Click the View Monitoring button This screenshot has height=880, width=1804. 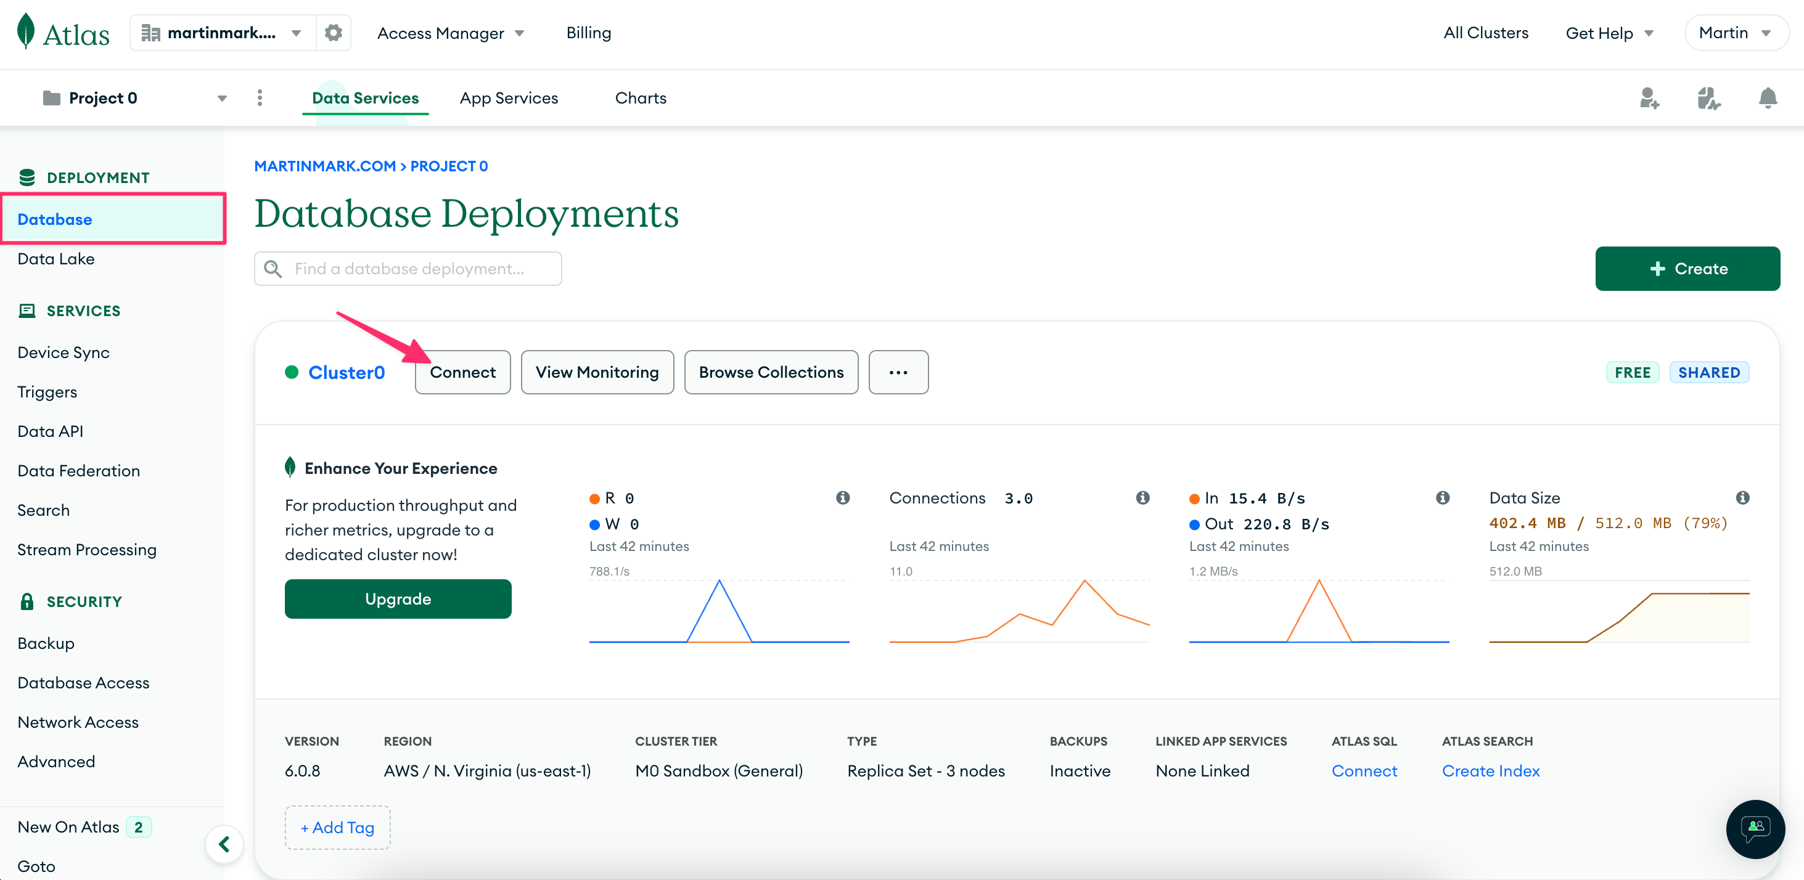tap(597, 372)
